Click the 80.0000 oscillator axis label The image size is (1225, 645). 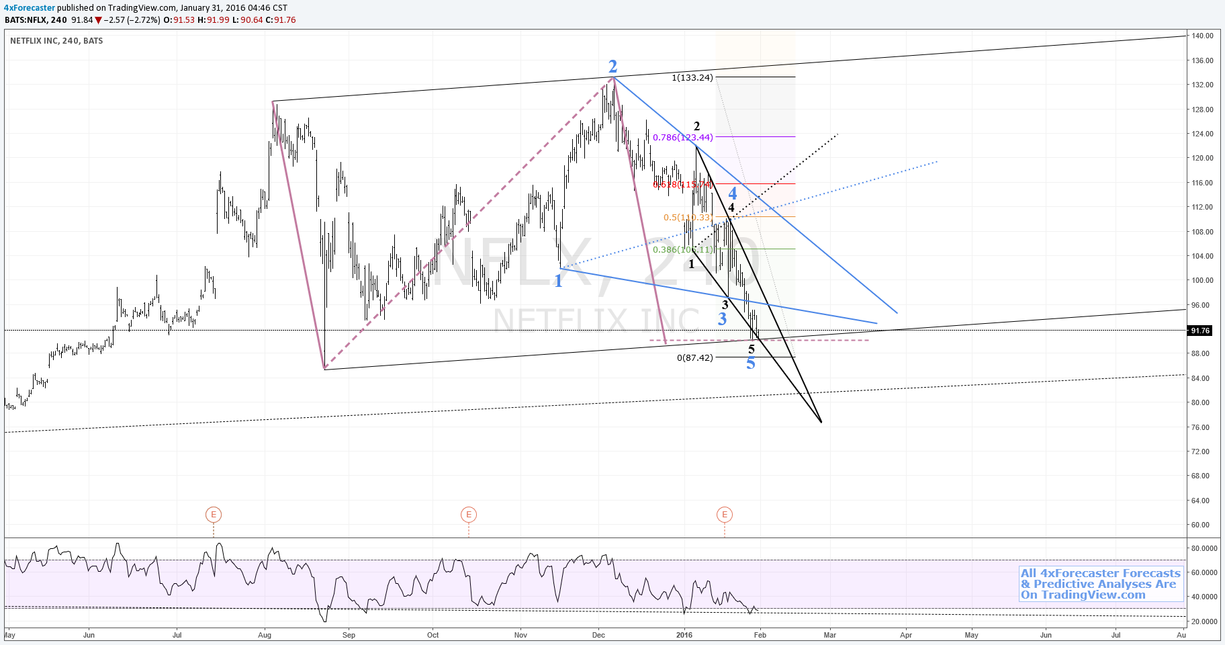1204,548
